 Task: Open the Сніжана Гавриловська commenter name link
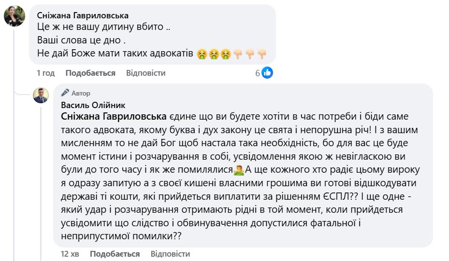(x=83, y=15)
